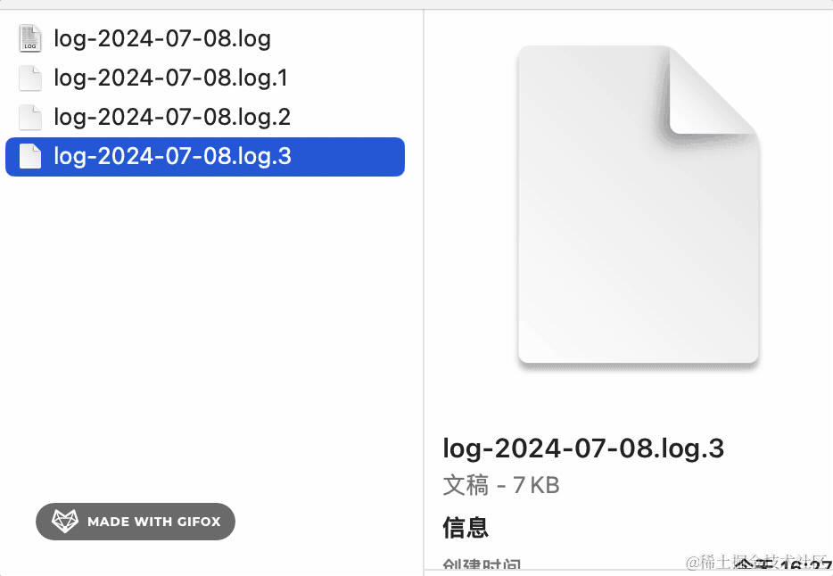Click the document icon next to log-2024-07-08.log.1
833x576 pixels.
pos(30,78)
